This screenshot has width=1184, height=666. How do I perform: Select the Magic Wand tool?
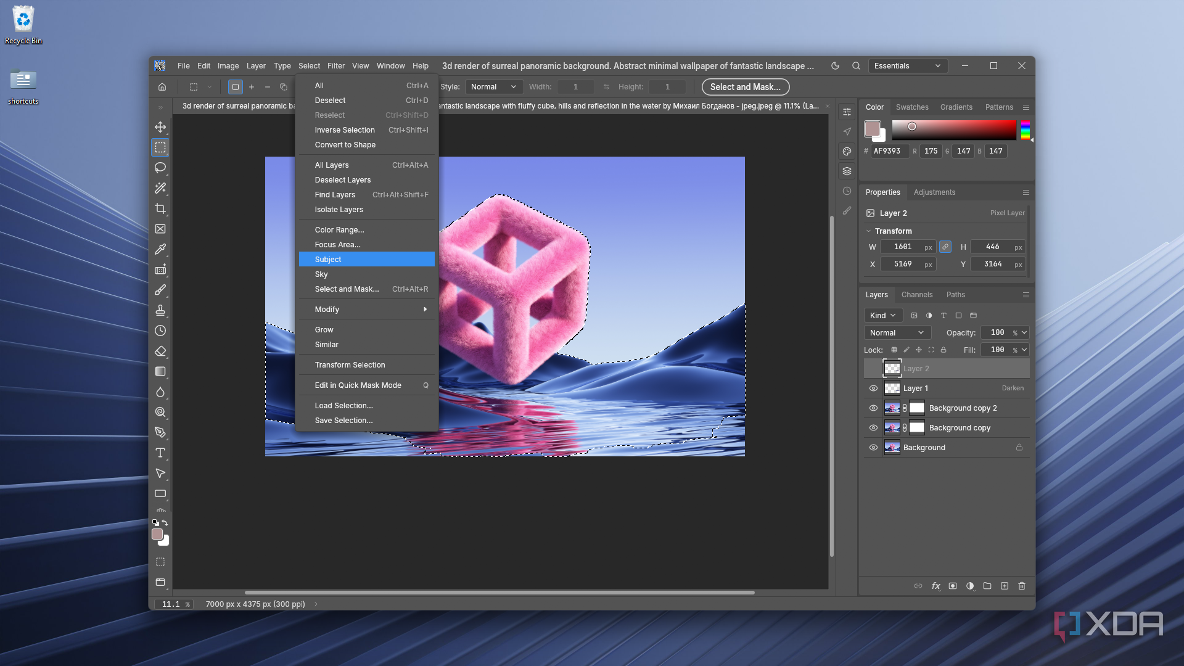click(160, 188)
